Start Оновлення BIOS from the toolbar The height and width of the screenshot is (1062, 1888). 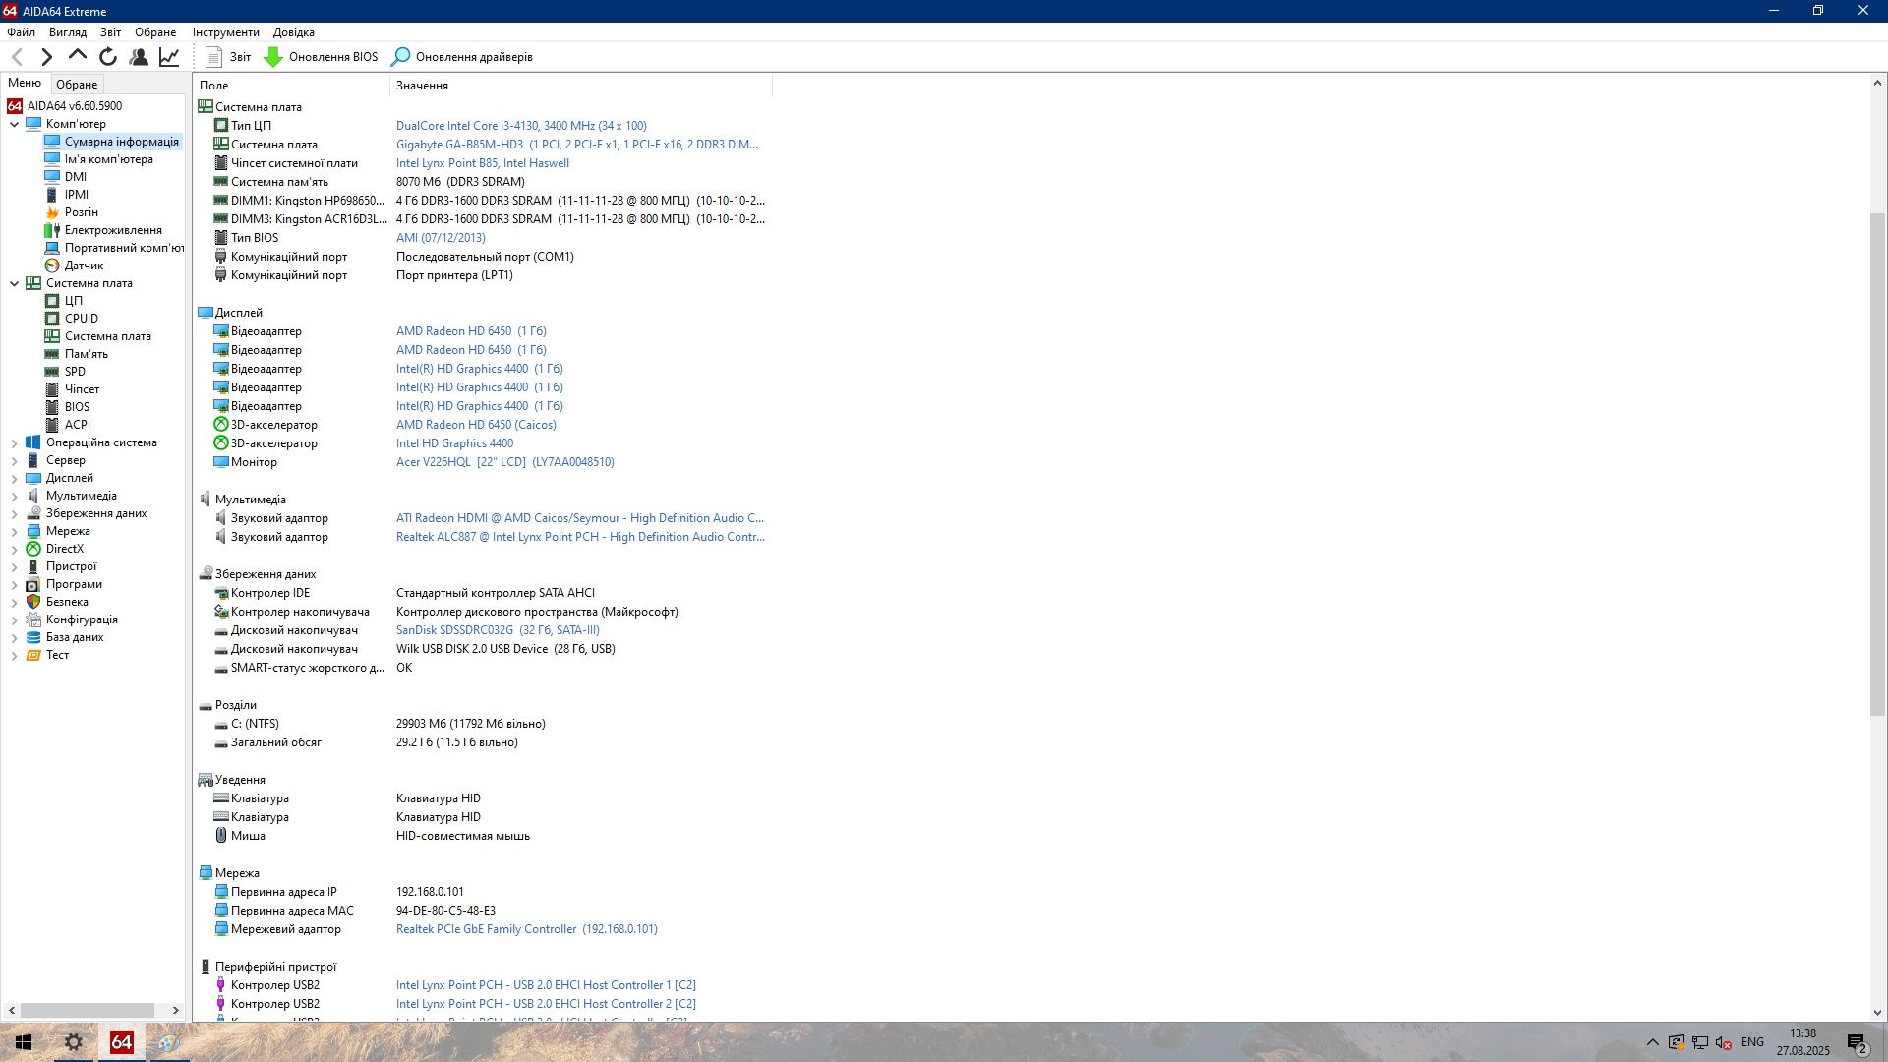pyautogui.click(x=321, y=57)
